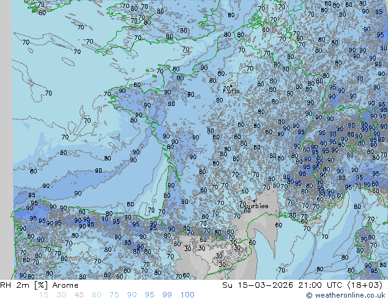Viewport: 388px width, 300px height.
Task: Click the weatheronline.co.uk copyright text
Action: point(346,295)
